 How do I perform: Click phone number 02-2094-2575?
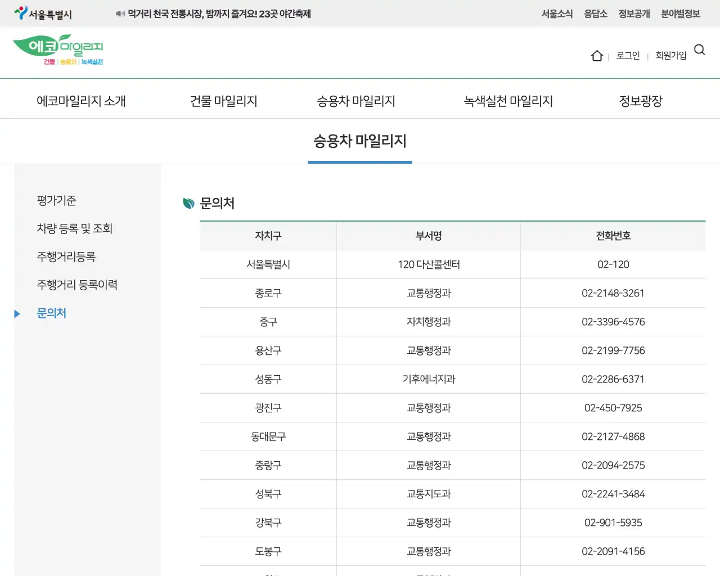coord(613,465)
